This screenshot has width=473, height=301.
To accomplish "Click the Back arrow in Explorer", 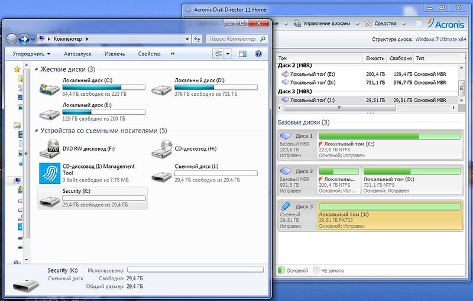I will click(x=11, y=39).
